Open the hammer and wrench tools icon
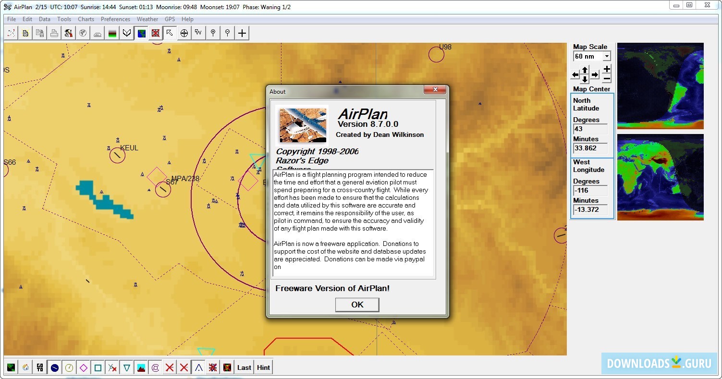 point(69,33)
